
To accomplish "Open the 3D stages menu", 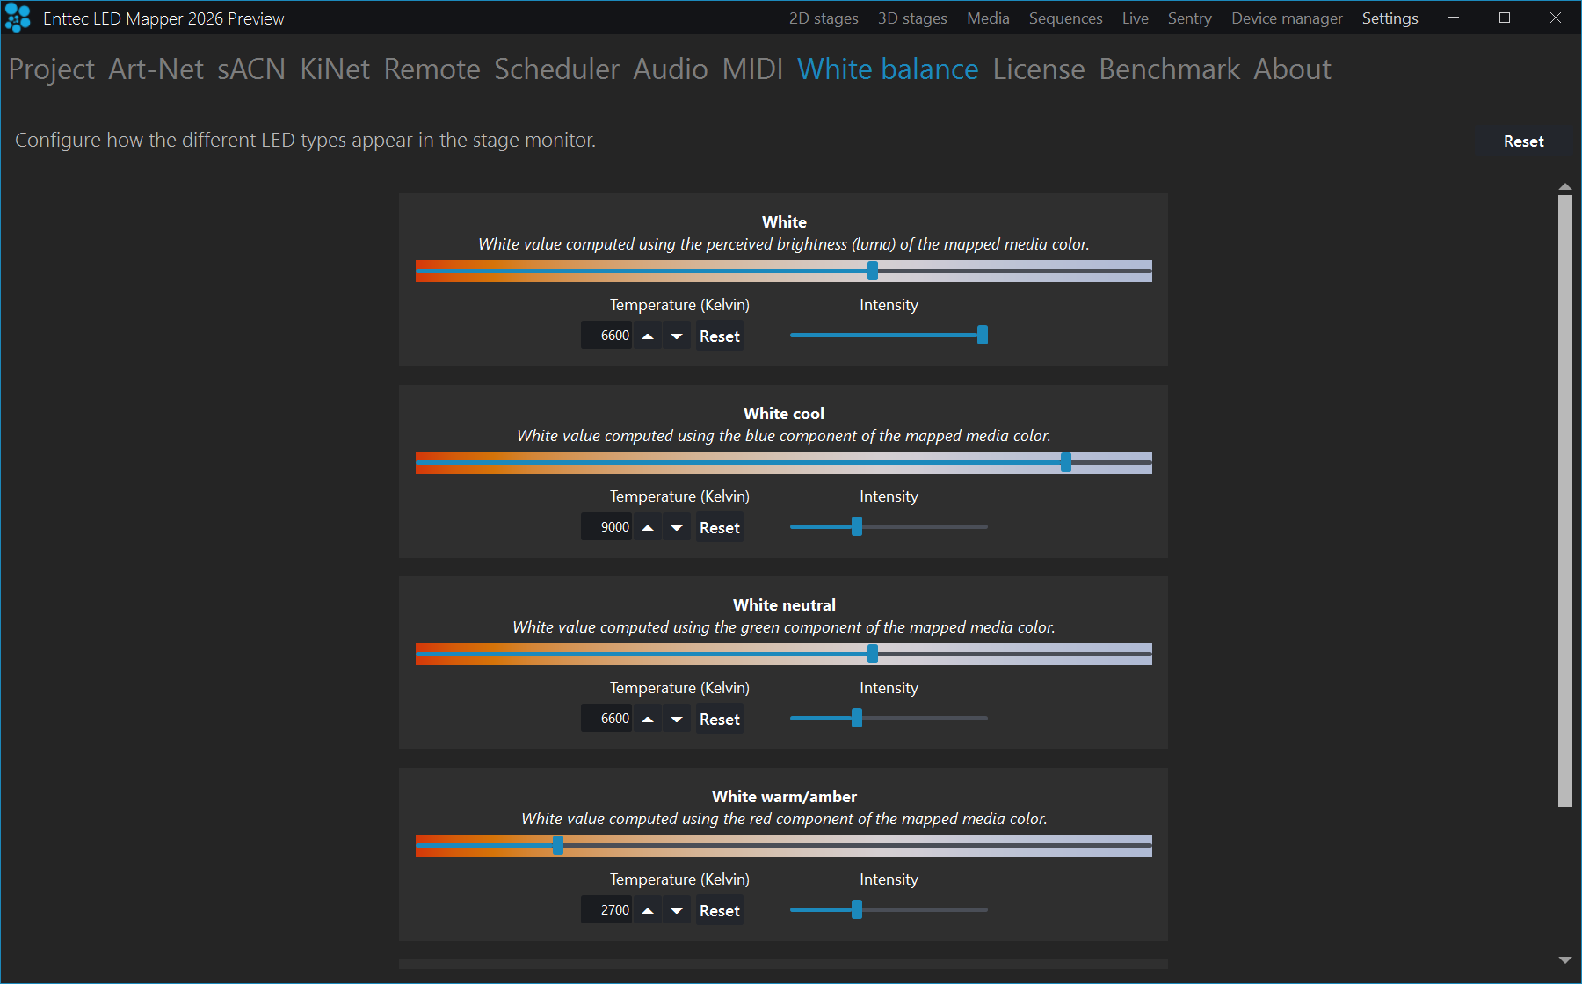I will [x=912, y=18].
